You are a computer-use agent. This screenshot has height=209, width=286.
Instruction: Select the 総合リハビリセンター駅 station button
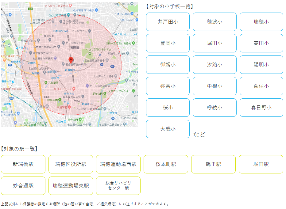pyautogui.click(x=118, y=186)
